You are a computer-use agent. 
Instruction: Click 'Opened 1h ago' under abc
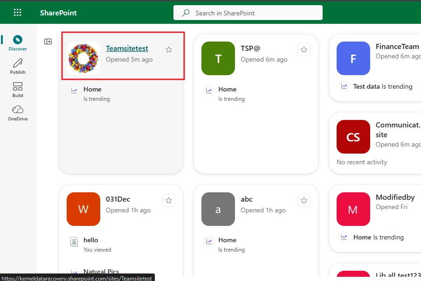(263, 210)
